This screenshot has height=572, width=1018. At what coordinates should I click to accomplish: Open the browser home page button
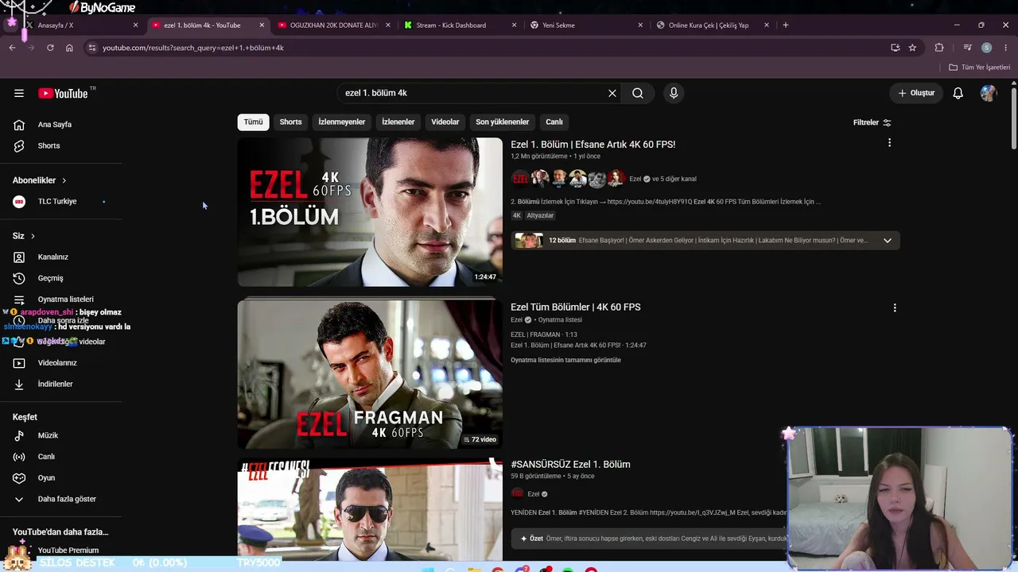coord(69,48)
